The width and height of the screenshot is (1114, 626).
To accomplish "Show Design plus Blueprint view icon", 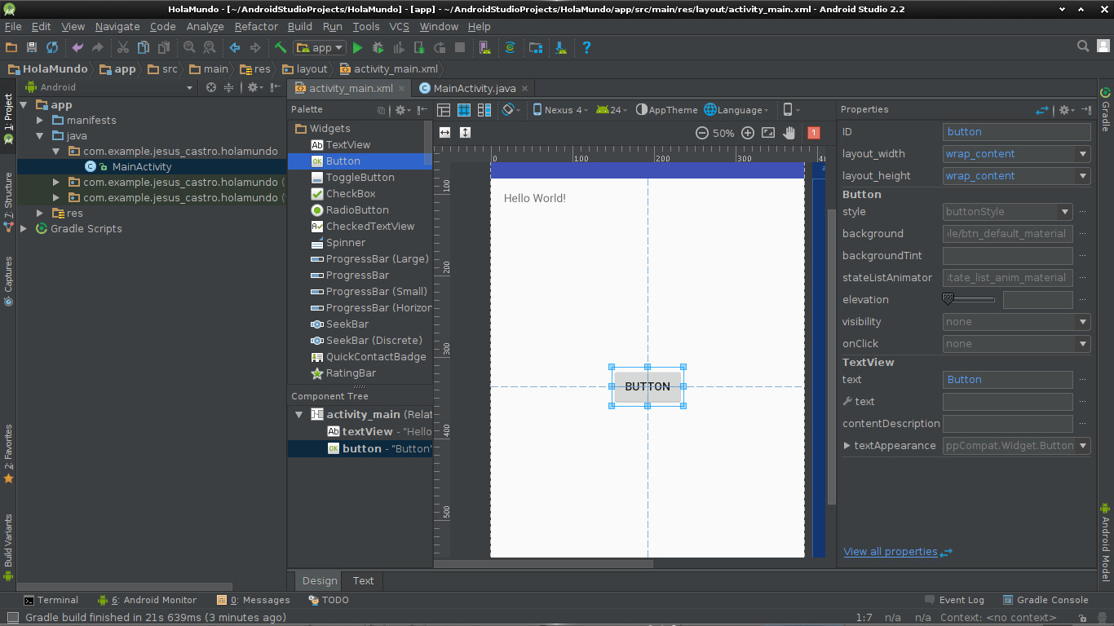I will 484,110.
